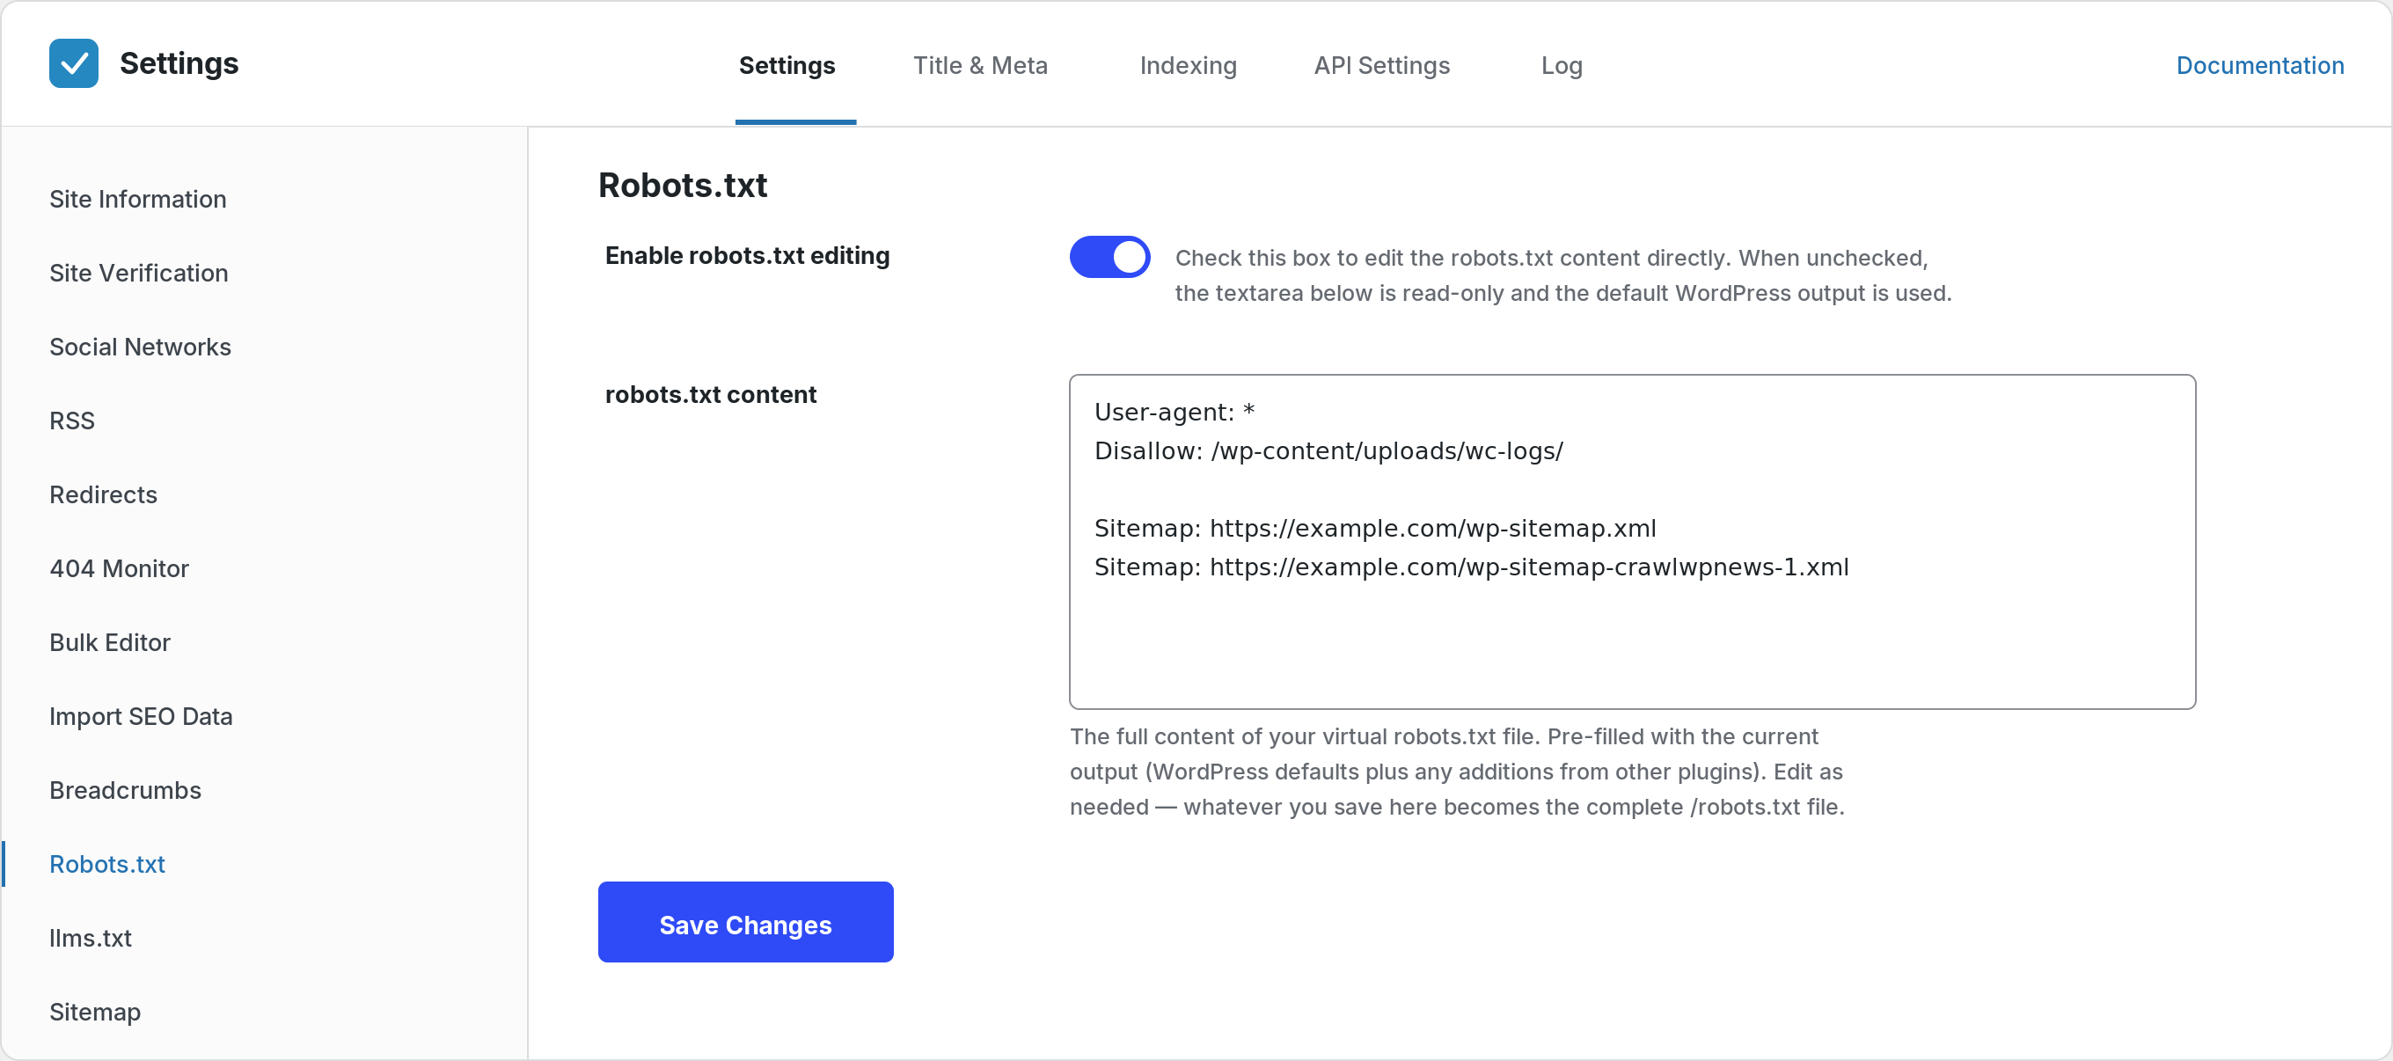Click the Save Changes button
This screenshot has width=2393, height=1061.
(x=745, y=923)
